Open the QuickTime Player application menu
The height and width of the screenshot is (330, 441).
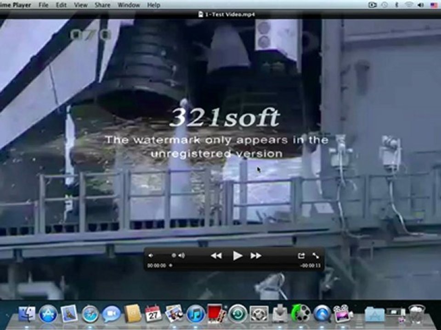[x=16, y=5]
